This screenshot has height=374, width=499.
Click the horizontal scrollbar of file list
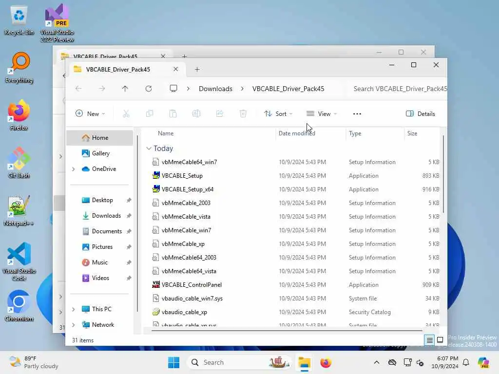coord(287,331)
